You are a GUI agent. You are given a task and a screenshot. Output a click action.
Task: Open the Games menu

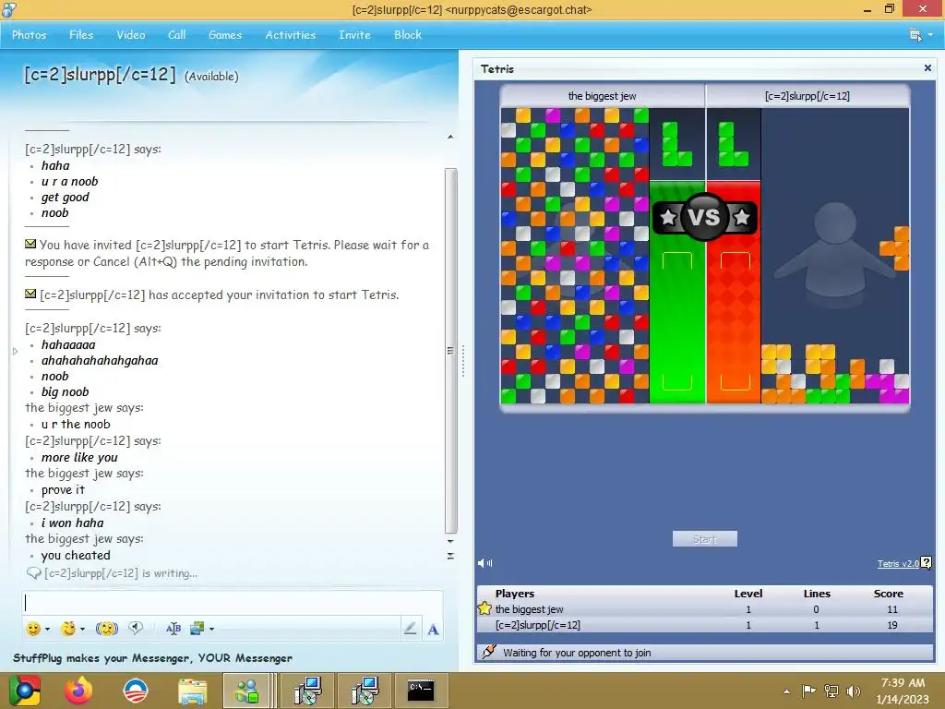(x=225, y=35)
